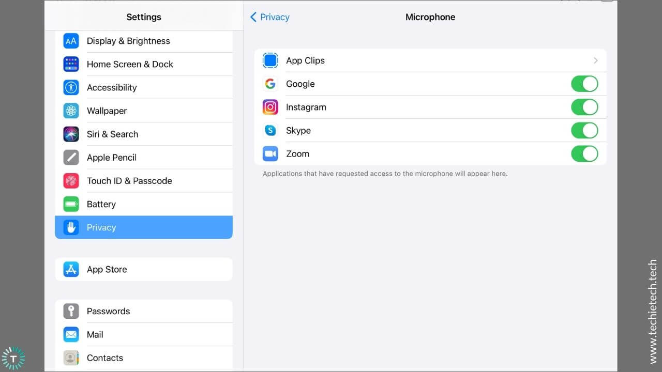Click the Instagram app icon
The width and height of the screenshot is (662, 372).
click(270, 107)
